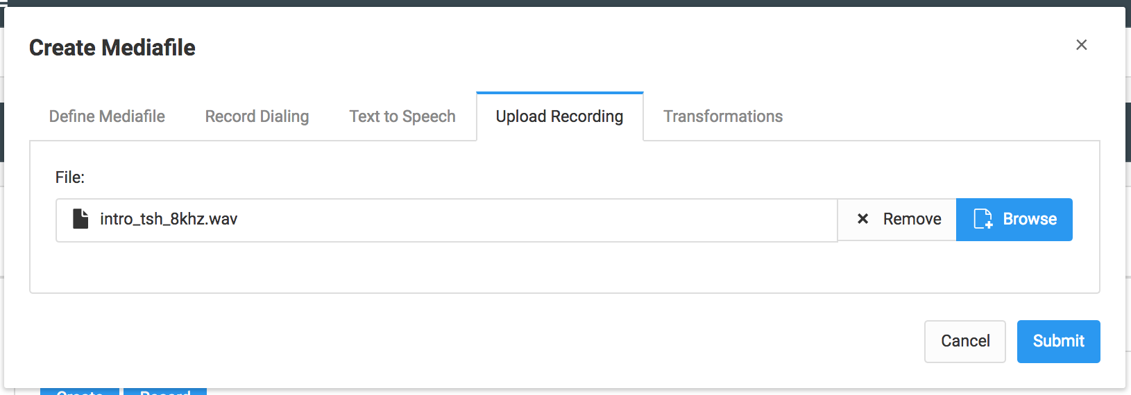Click the Upload Recording tab
This screenshot has height=395, width=1131.
point(560,116)
